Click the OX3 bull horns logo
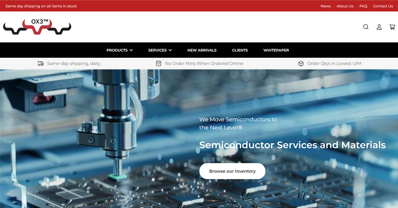 37,27
